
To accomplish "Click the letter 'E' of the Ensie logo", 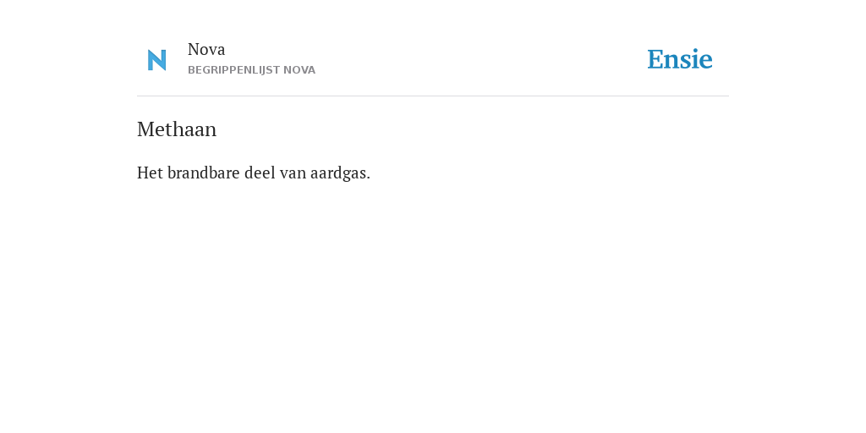I will (655, 60).
